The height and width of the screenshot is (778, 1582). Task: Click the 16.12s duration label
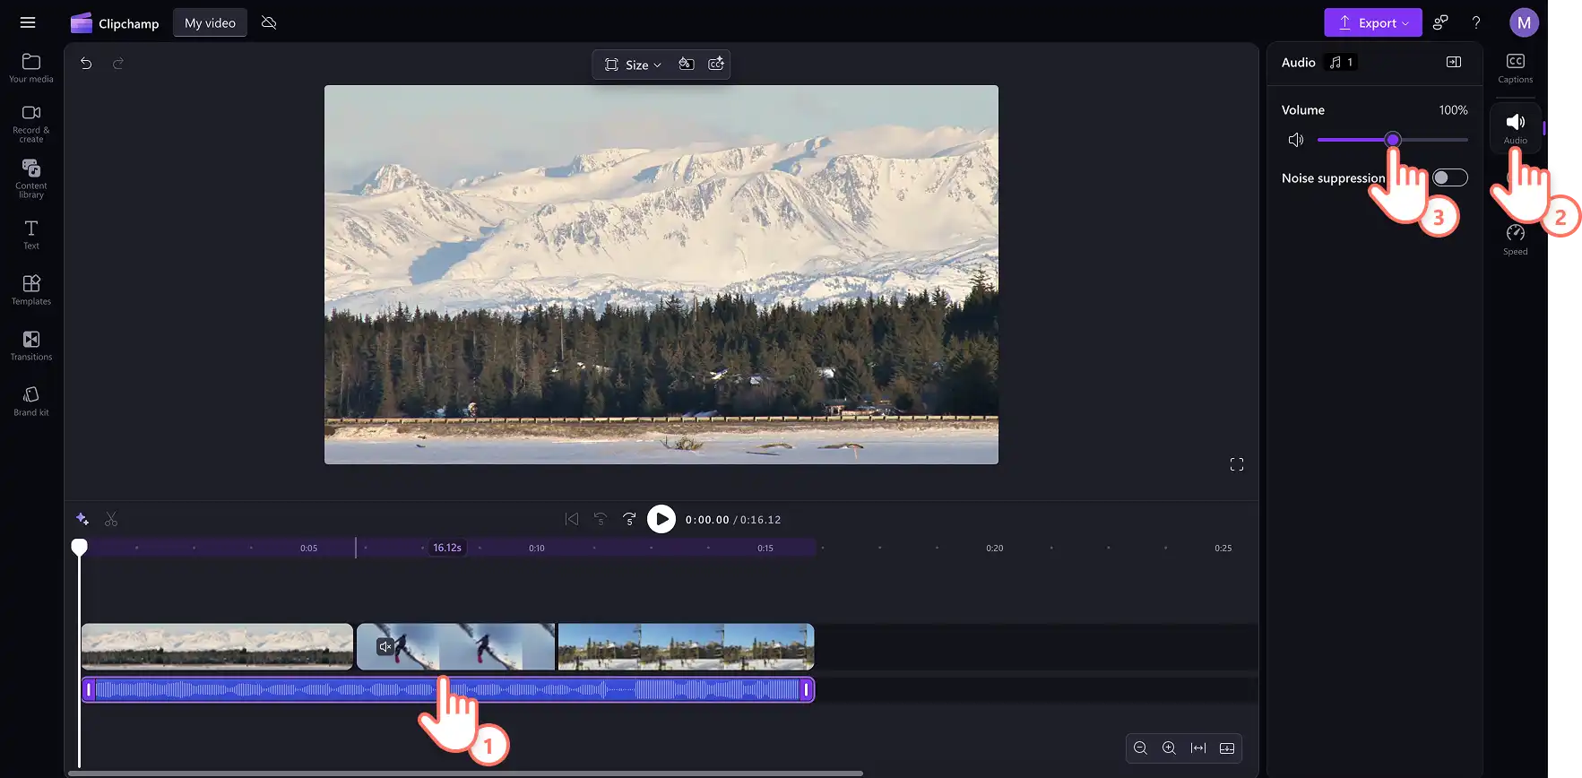point(447,548)
